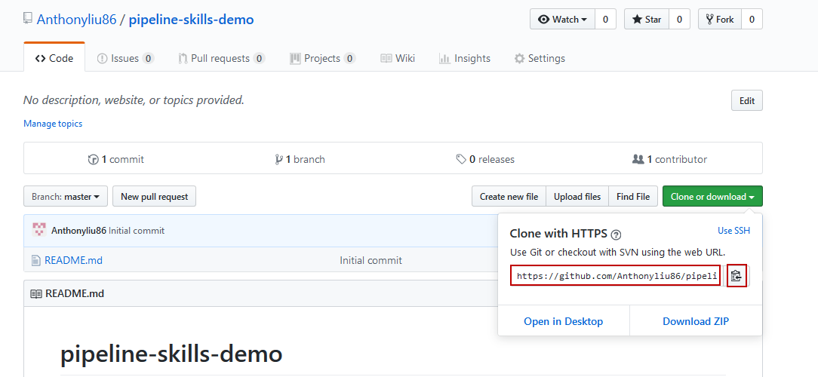
Task: Click the help icon beside Clone with HTTPS
Action: 616,234
